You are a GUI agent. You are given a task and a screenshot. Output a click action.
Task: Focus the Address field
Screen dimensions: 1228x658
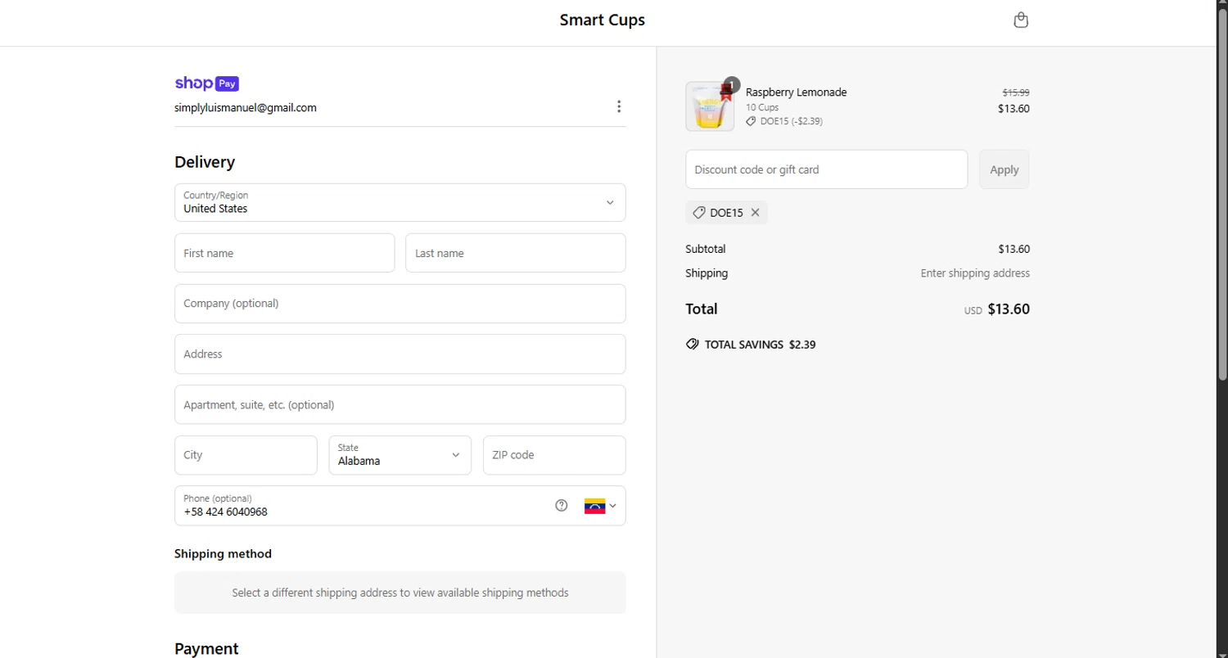click(x=400, y=354)
